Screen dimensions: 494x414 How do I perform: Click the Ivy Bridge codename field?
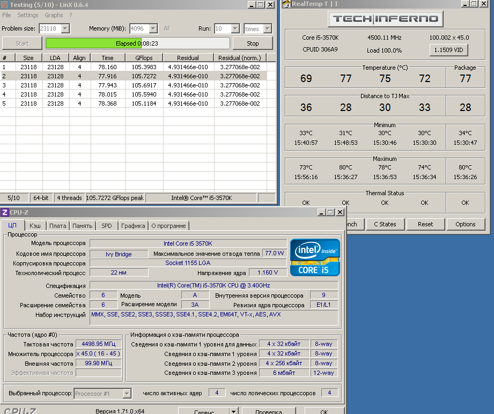point(119,254)
